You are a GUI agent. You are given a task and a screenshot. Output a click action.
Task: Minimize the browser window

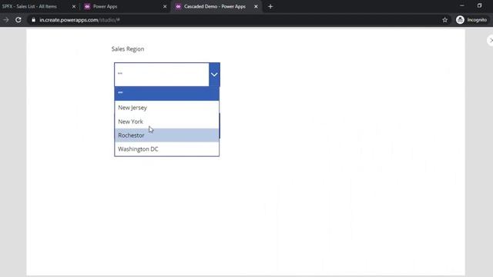pos(462,5)
